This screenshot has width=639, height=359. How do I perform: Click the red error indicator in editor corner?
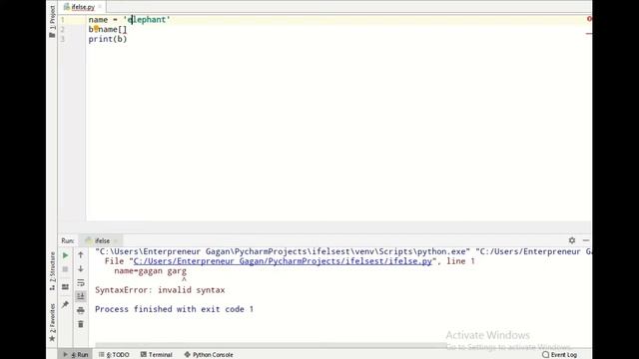[589, 19]
